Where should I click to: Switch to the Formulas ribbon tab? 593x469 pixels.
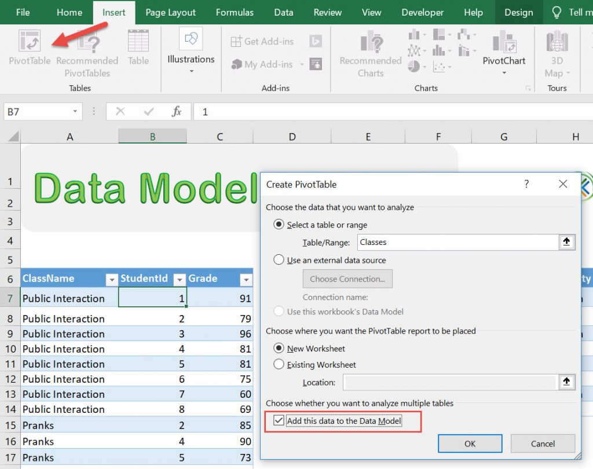pos(235,12)
